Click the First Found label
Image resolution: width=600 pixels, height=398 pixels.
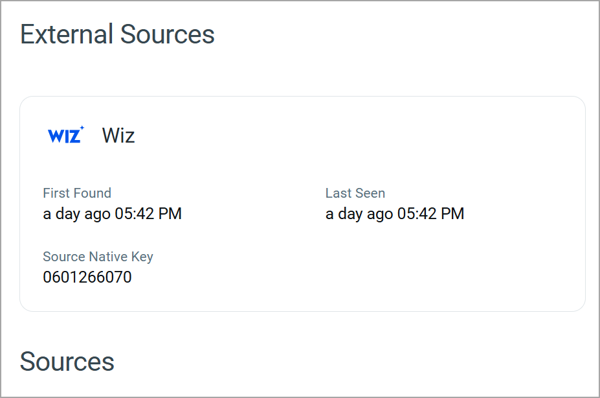coord(77,193)
